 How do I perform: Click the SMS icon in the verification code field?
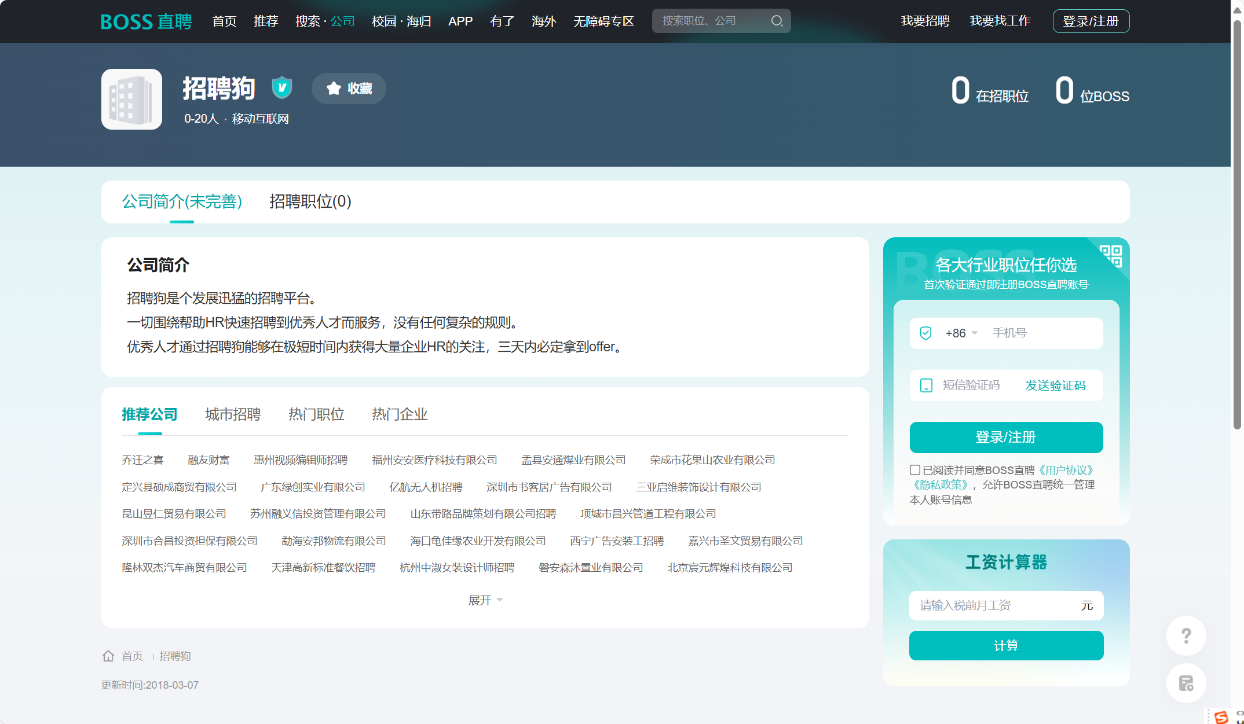[x=927, y=385]
